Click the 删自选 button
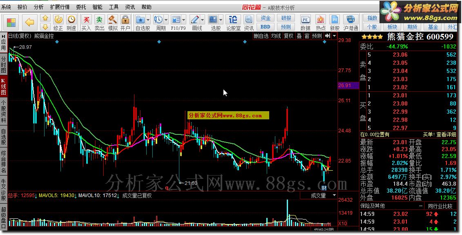Screen dimensions: 462x235 click(261, 36)
